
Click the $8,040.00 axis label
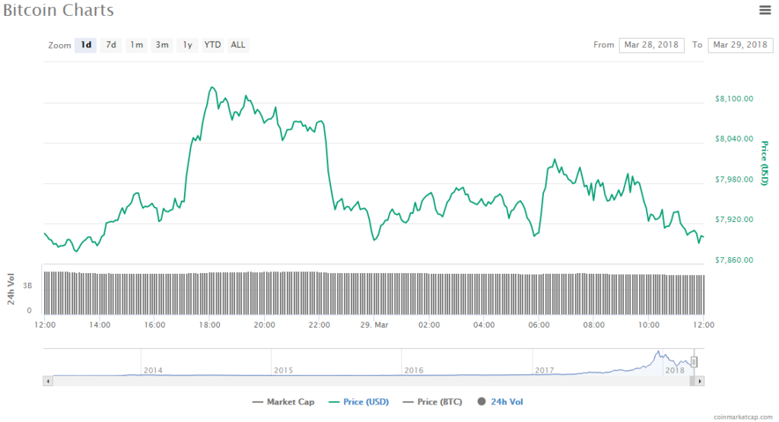pyautogui.click(x=734, y=139)
